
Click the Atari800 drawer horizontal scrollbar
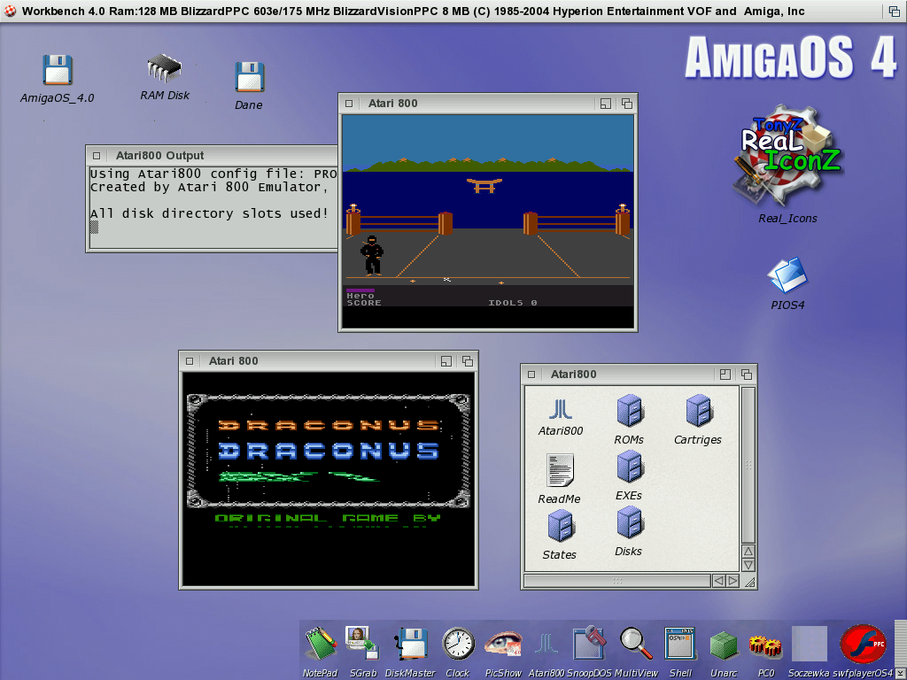617,581
